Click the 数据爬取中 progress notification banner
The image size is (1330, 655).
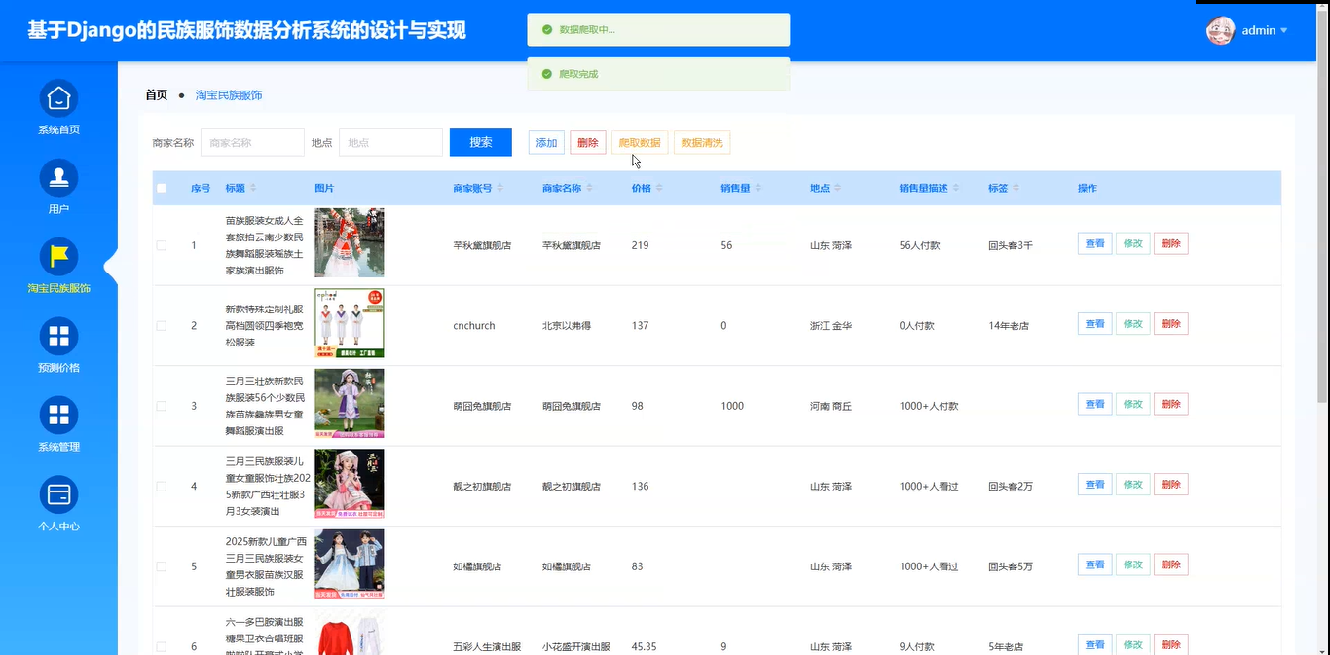coord(658,30)
